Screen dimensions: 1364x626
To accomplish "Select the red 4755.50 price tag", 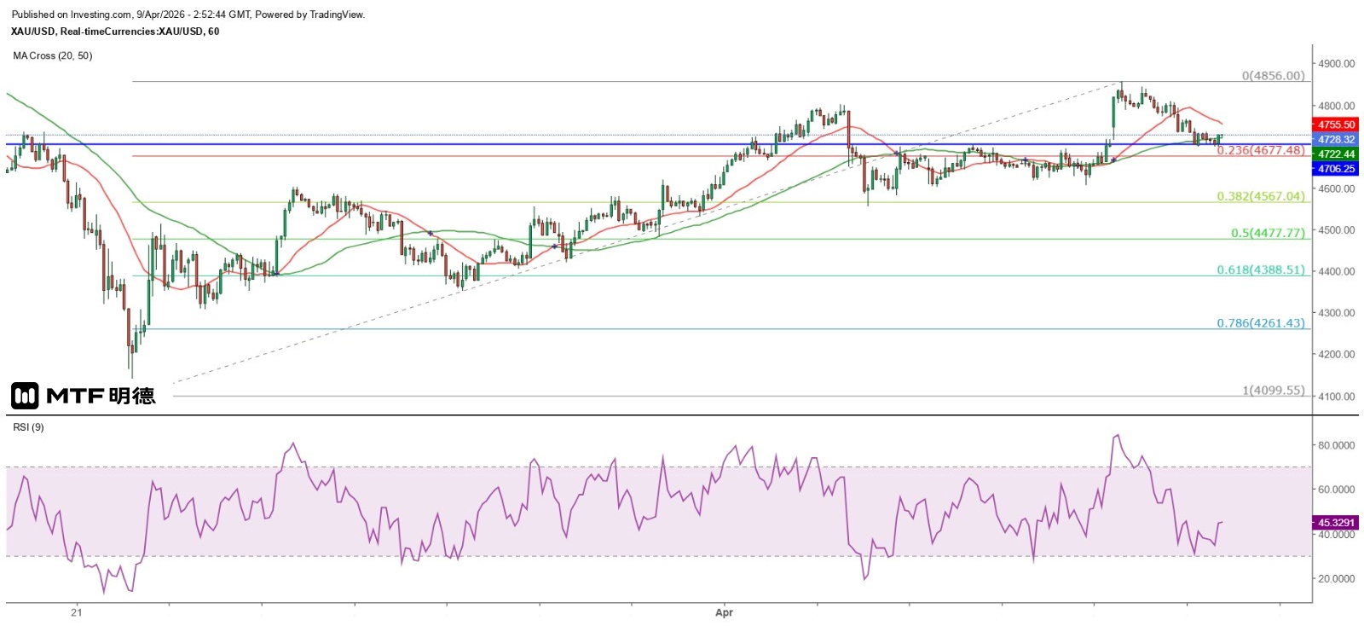I will [1335, 125].
